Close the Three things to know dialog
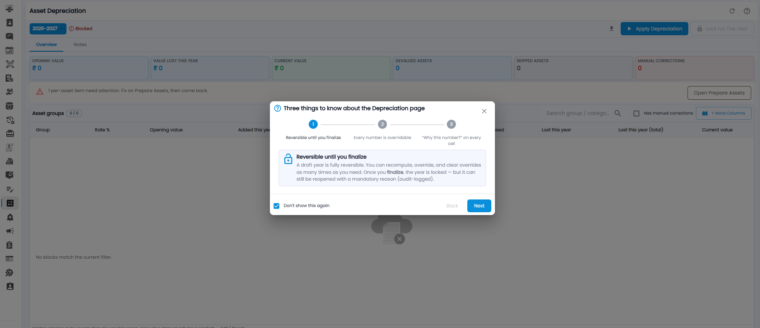This screenshot has width=760, height=328. tap(484, 111)
